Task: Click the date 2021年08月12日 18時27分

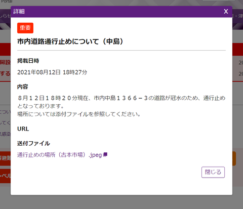Action: click(x=52, y=72)
